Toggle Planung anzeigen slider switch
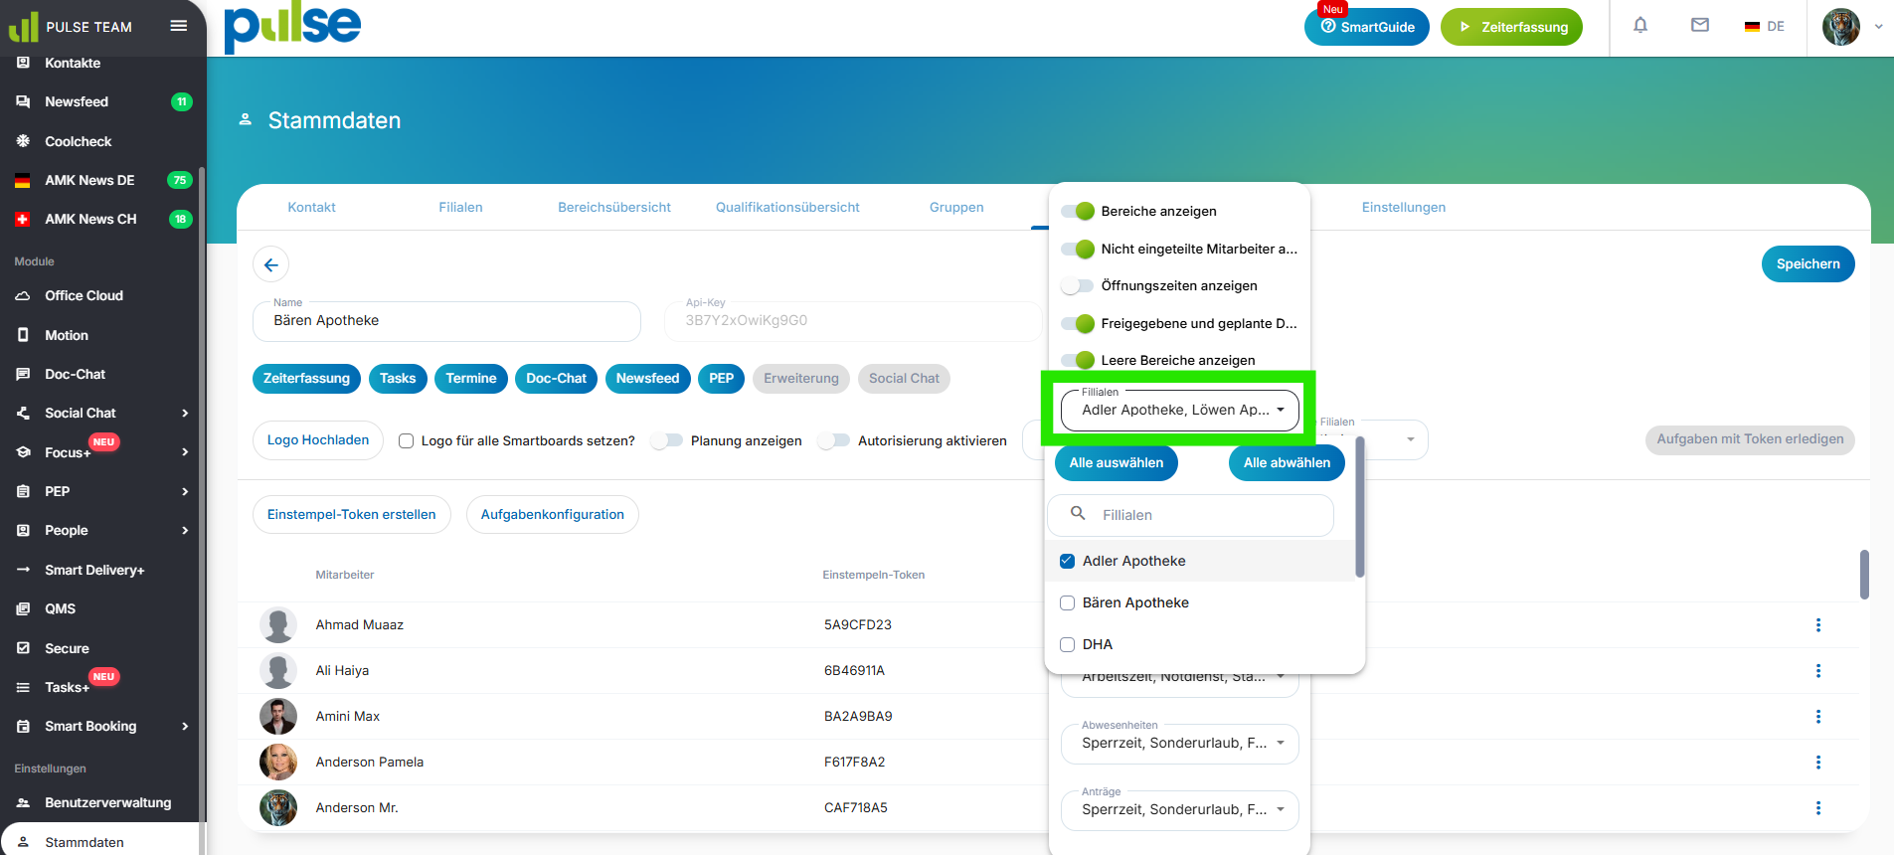 coord(667,440)
